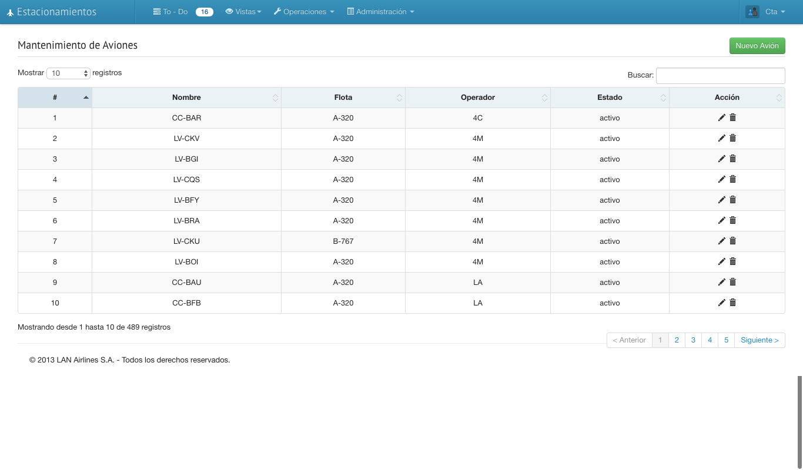Screen dimensions: 803x470
Task: Delete the LV-BGI airplane row
Action: tap(732, 159)
